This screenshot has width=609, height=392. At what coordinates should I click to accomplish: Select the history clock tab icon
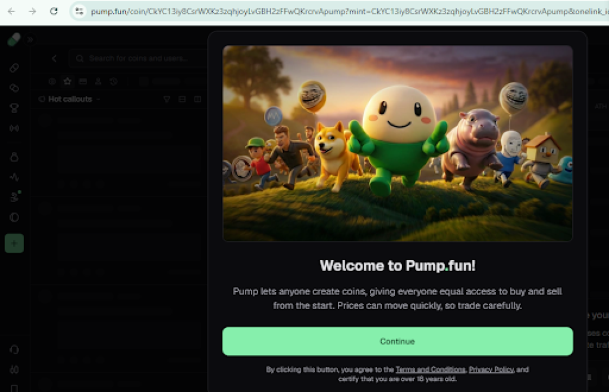click(x=113, y=82)
